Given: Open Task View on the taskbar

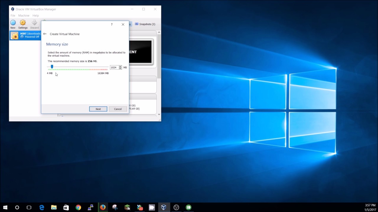Looking at the screenshot, I should point(29,207).
